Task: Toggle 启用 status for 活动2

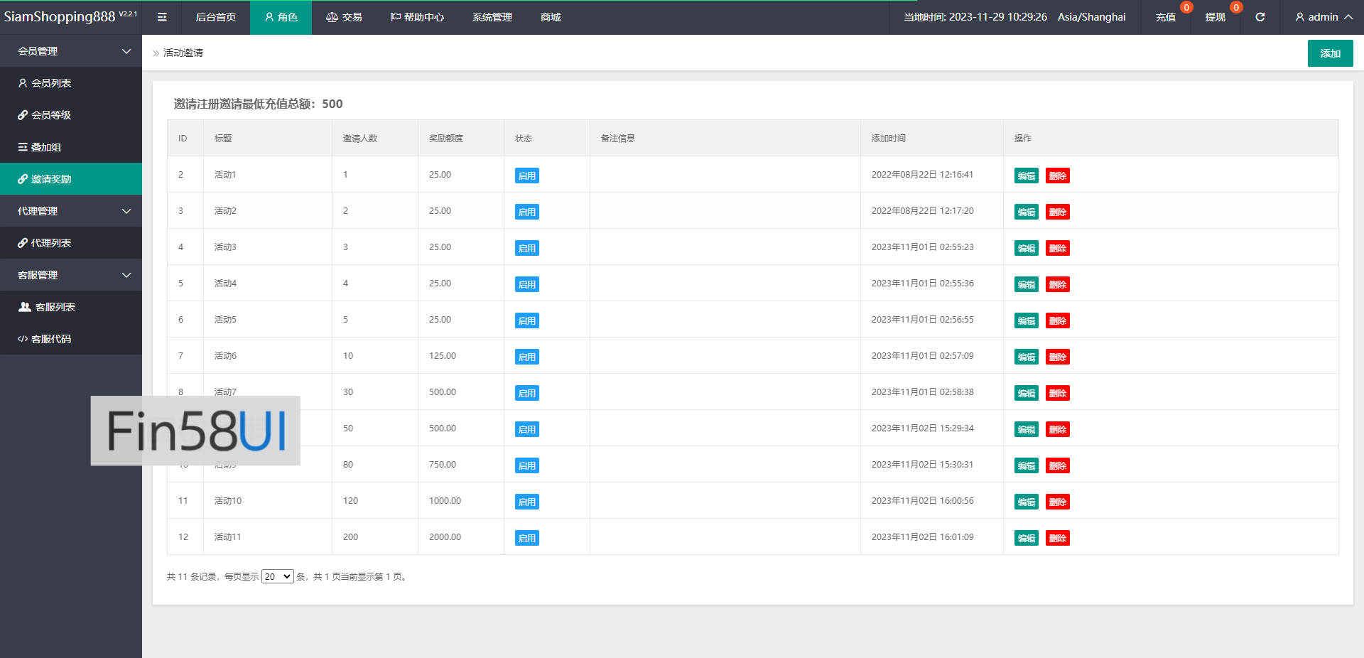Action: click(527, 212)
